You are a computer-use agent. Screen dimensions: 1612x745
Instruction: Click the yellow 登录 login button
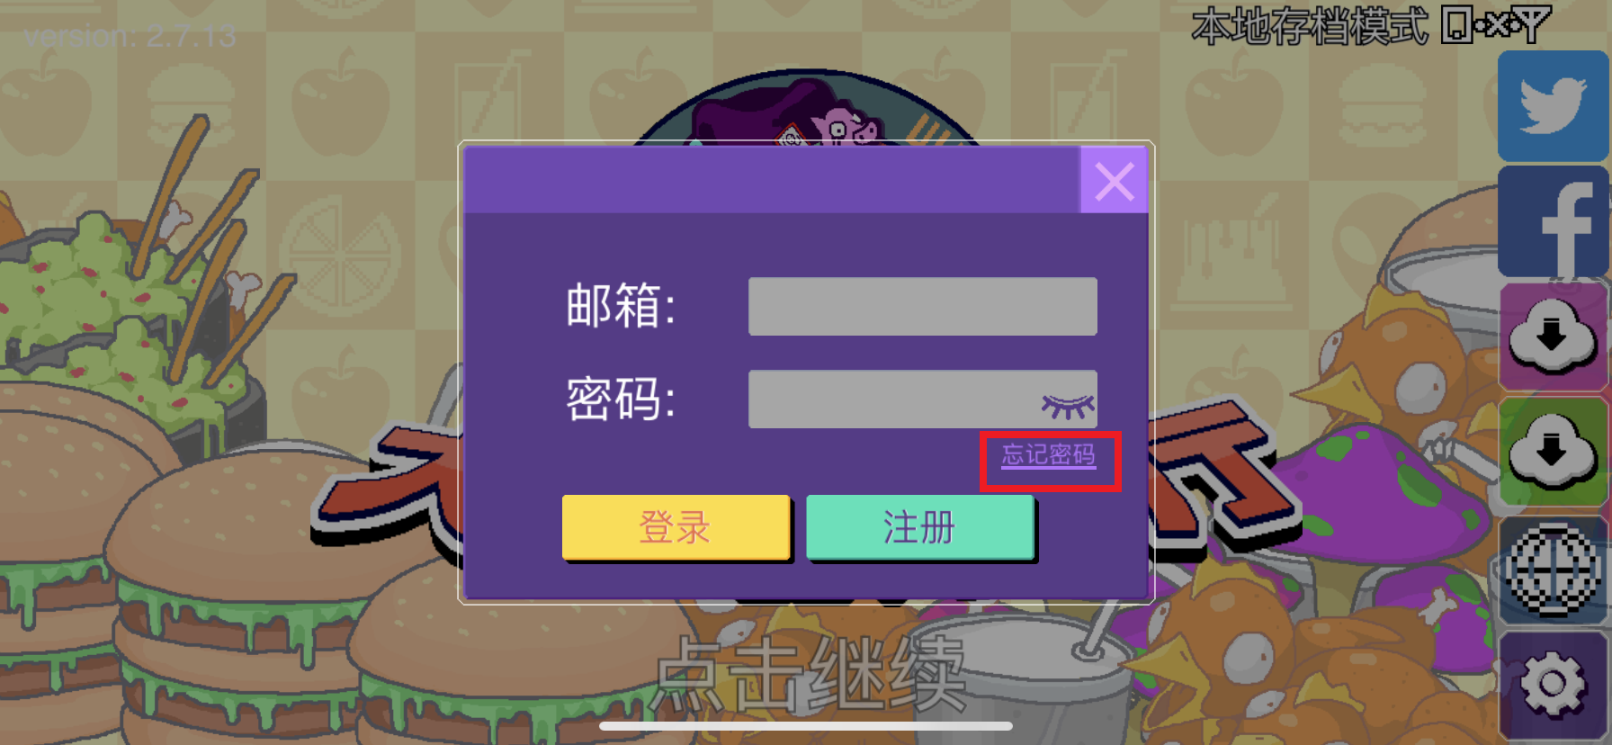tap(676, 527)
